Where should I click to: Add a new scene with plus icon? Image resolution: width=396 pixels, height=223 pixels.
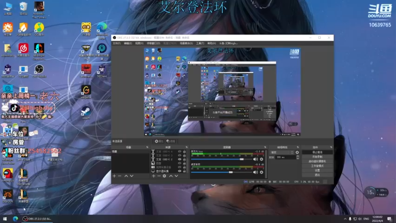pyautogui.click(x=114, y=176)
